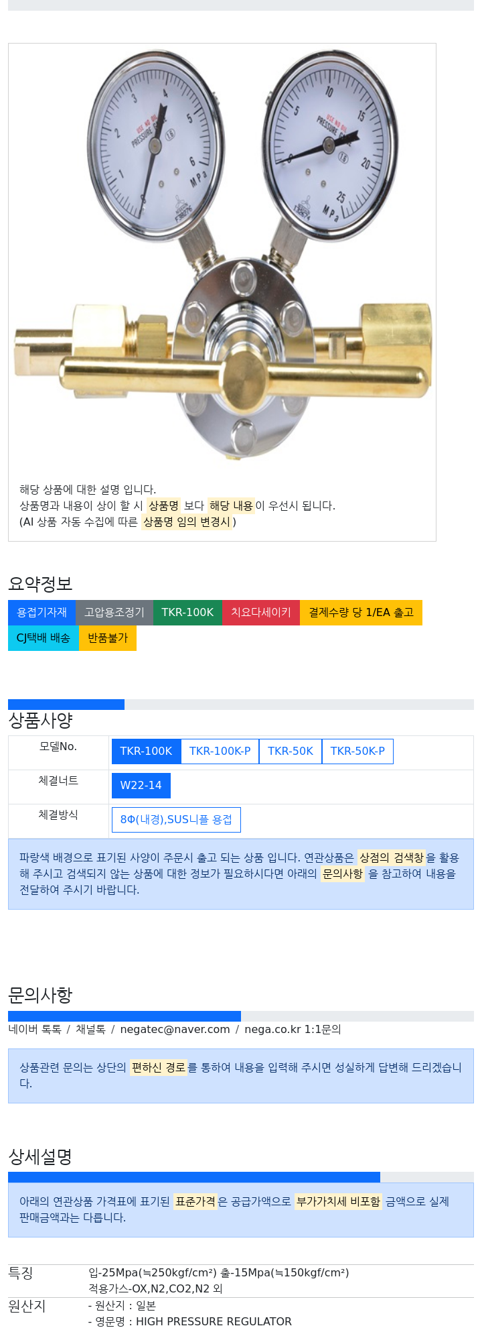The height and width of the screenshot is (1330, 482).
Task: Click the W22-14 coupling nut option
Action: tap(141, 786)
